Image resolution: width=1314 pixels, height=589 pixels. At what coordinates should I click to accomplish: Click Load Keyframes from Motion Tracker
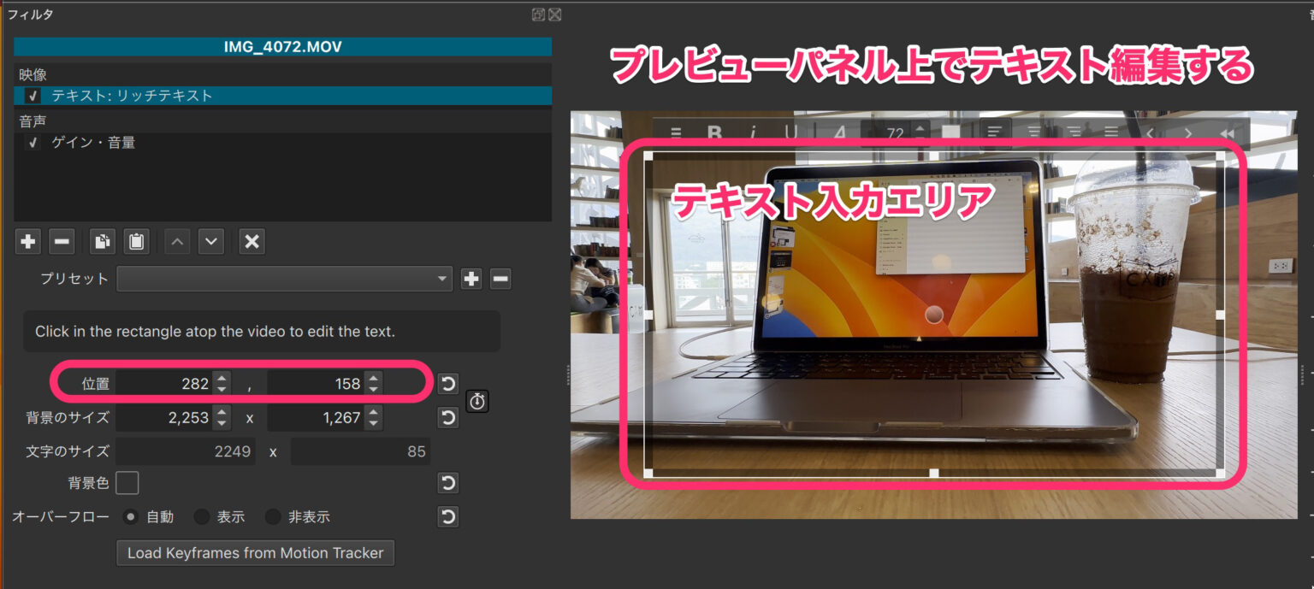tap(254, 553)
